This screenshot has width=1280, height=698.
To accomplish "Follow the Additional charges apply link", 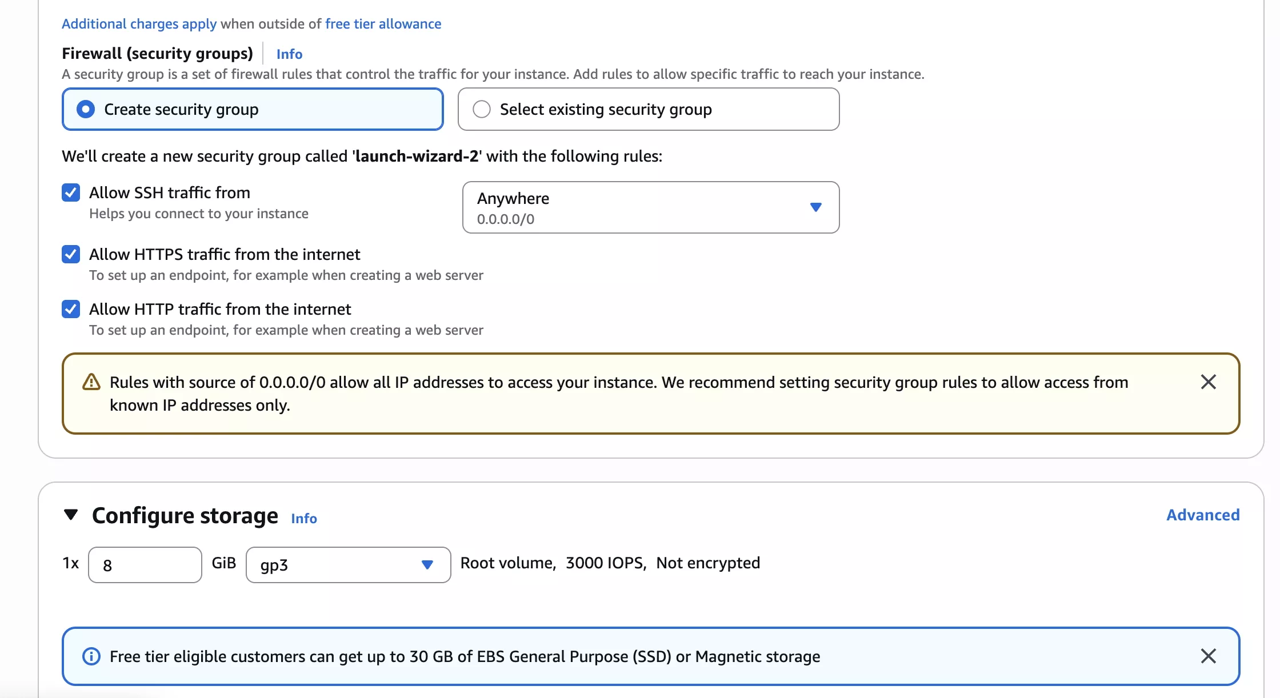I will tap(139, 24).
